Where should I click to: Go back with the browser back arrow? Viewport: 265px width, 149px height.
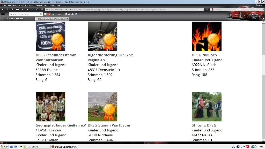[x=3, y=10]
